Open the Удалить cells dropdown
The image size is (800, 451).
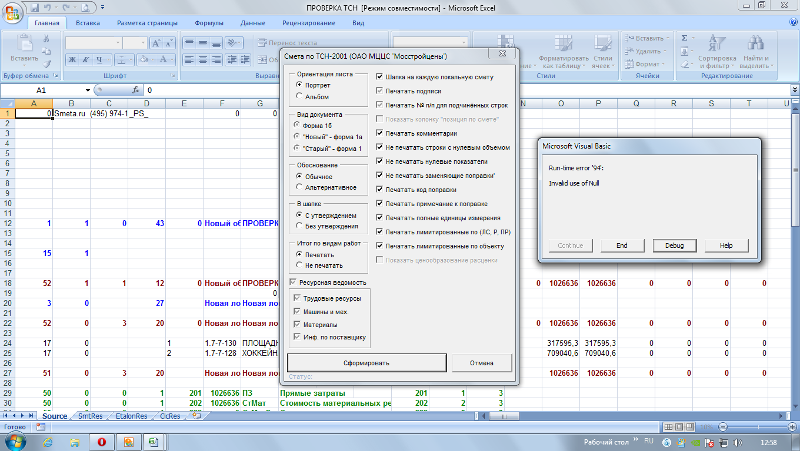[x=666, y=51]
